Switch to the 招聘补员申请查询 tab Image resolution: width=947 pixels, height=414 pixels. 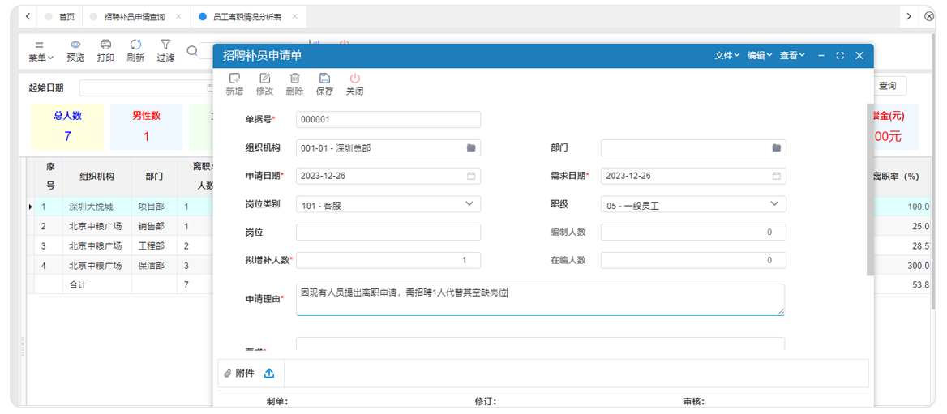134,17
